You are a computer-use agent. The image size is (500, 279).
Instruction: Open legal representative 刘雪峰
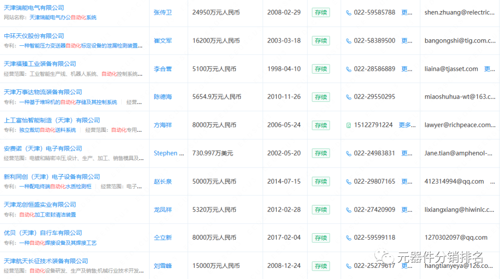point(162,266)
